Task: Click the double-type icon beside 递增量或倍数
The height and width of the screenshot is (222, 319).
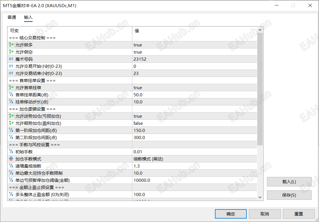Action: point(11,166)
